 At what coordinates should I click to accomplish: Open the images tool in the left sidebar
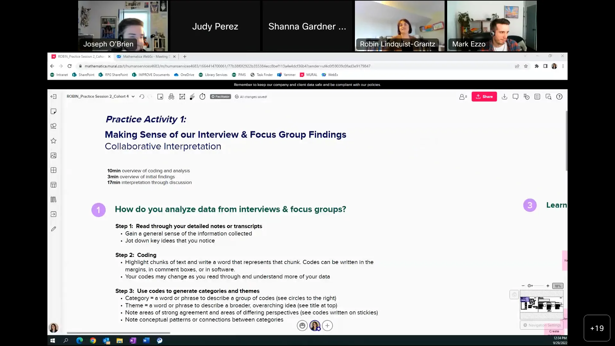coord(53,155)
